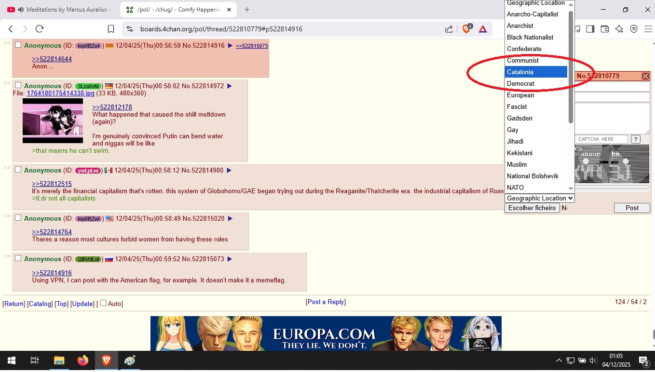Open the Catalog link
This screenshot has height=372, width=655.
click(x=40, y=304)
